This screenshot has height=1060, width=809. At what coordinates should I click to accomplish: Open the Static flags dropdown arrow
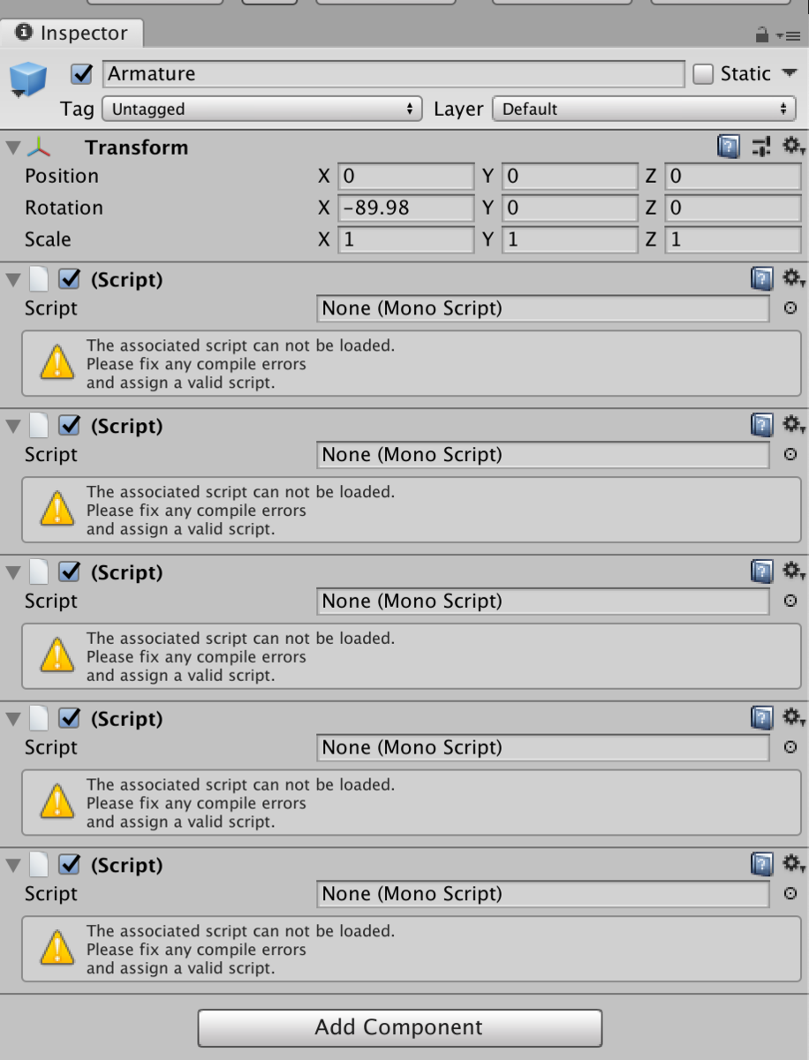tap(790, 73)
